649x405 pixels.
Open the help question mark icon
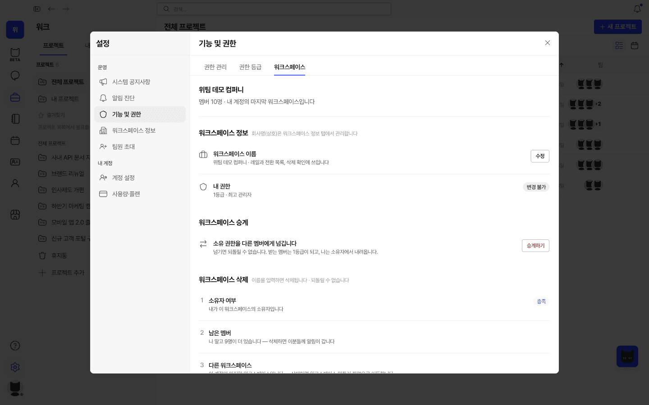tap(15, 346)
